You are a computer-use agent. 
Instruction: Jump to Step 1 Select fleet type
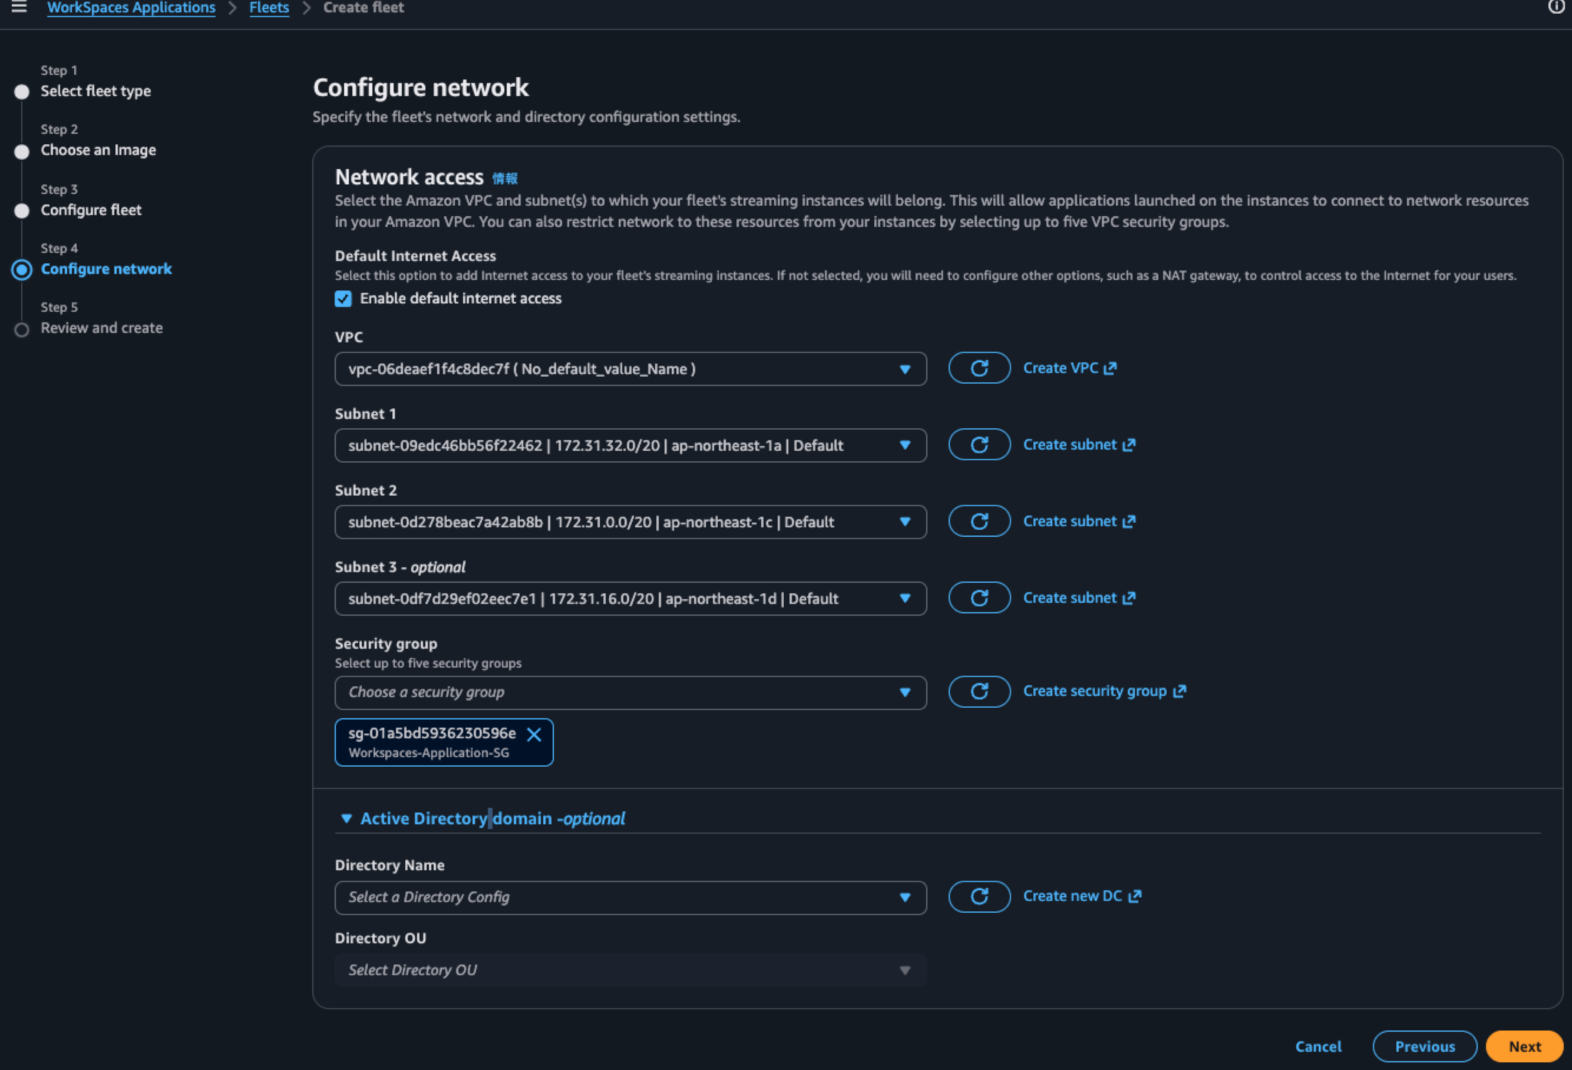(95, 91)
